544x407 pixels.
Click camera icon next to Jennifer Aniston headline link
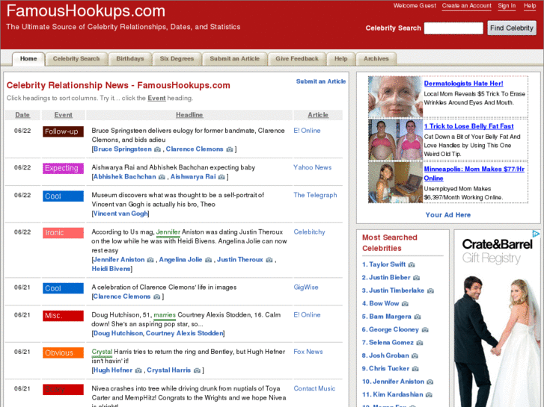point(150,260)
